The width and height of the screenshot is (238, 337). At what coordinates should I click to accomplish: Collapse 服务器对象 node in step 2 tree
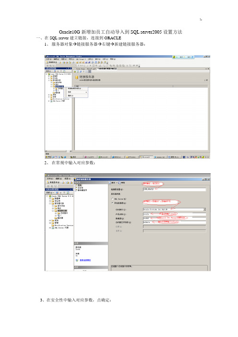tap(50, 204)
